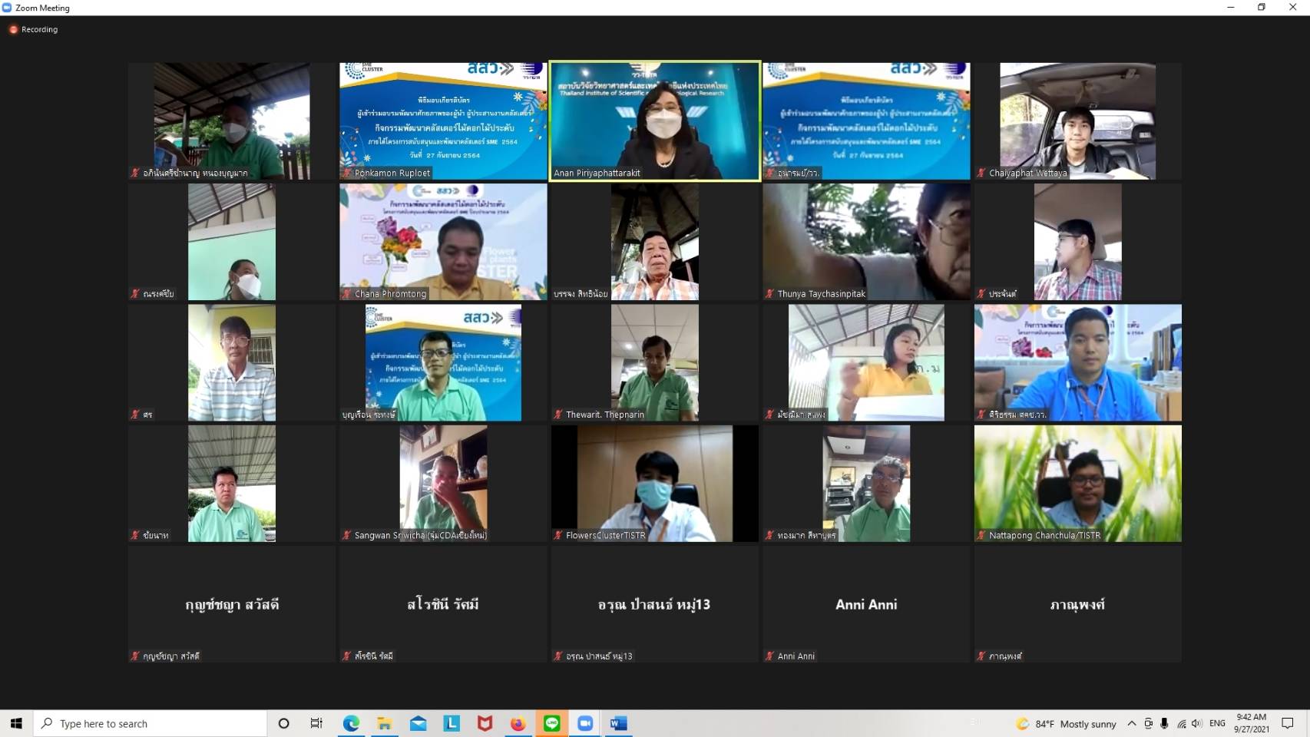Image resolution: width=1310 pixels, height=737 pixels.
Task: Open File Explorer in the taskbar
Action: [385, 723]
